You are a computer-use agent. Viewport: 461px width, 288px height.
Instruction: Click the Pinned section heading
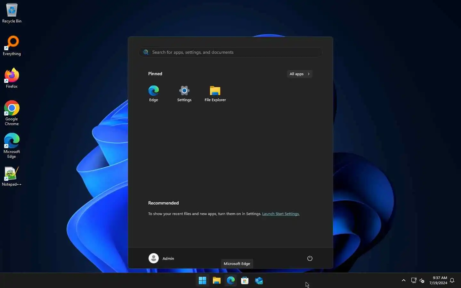click(x=155, y=74)
